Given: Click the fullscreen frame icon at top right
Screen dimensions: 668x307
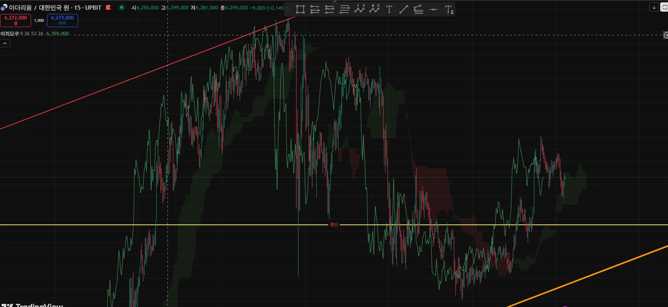Looking at the screenshot, I should [x=664, y=7].
